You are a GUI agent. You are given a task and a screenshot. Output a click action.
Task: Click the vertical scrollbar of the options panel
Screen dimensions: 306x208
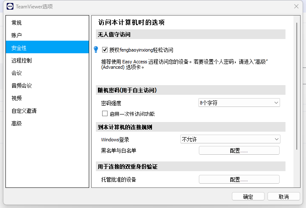297,86
